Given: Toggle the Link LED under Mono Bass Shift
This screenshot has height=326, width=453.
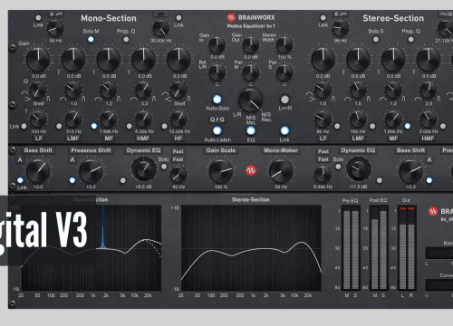Looking at the screenshot, I should (20, 180).
